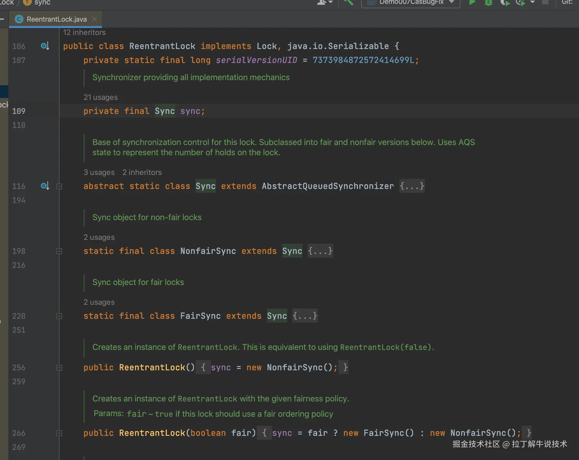The image size is (579, 460).
Task: Start debugging with the green bug icon
Action: [488, 3]
